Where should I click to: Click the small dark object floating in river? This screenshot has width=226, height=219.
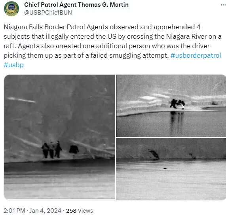(165, 168)
